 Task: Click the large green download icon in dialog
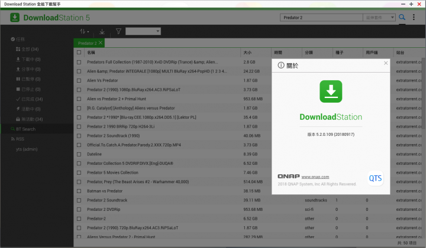[x=331, y=92]
